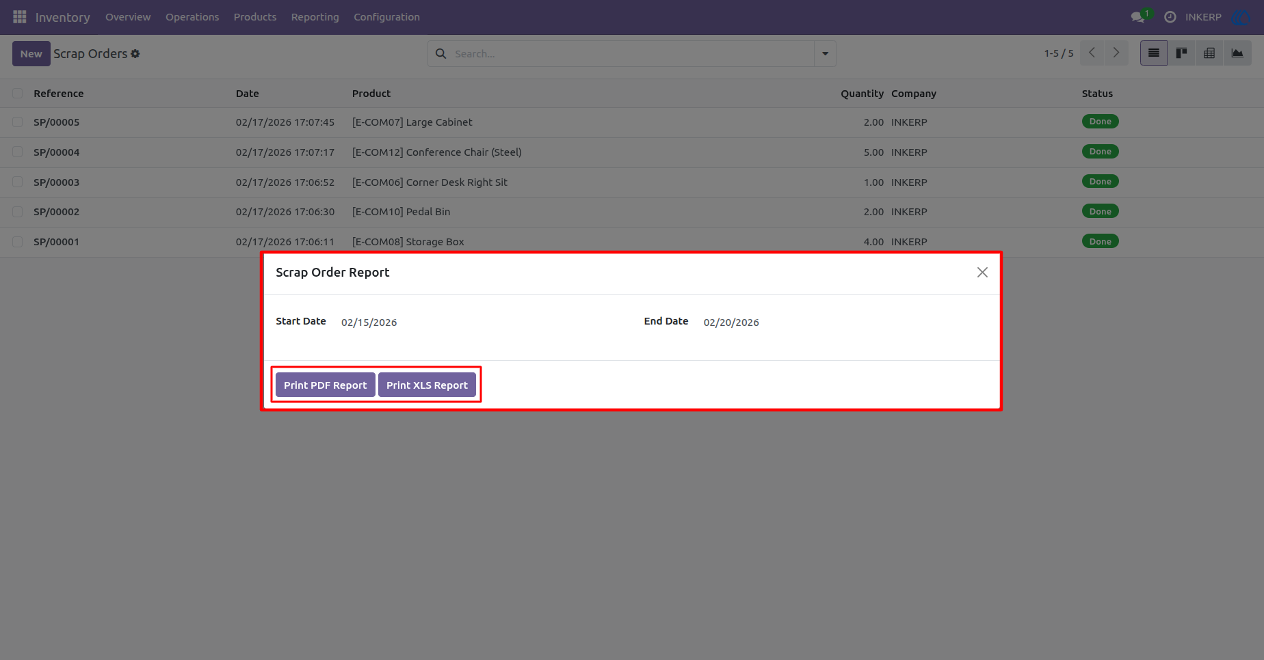Expand the search options dropdown arrow
Viewport: 1264px width, 660px height.
coord(825,53)
